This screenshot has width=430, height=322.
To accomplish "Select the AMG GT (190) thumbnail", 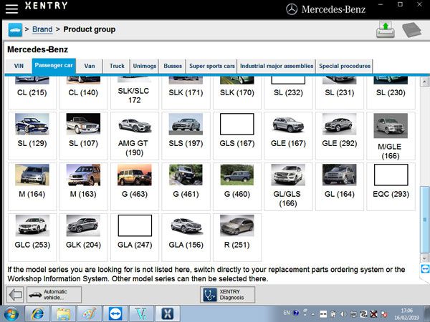I will 135,125.
